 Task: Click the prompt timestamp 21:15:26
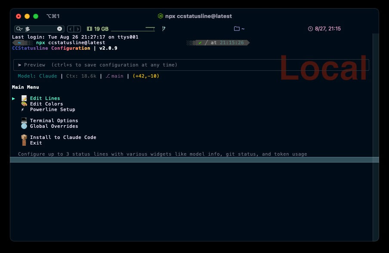pos(232,42)
